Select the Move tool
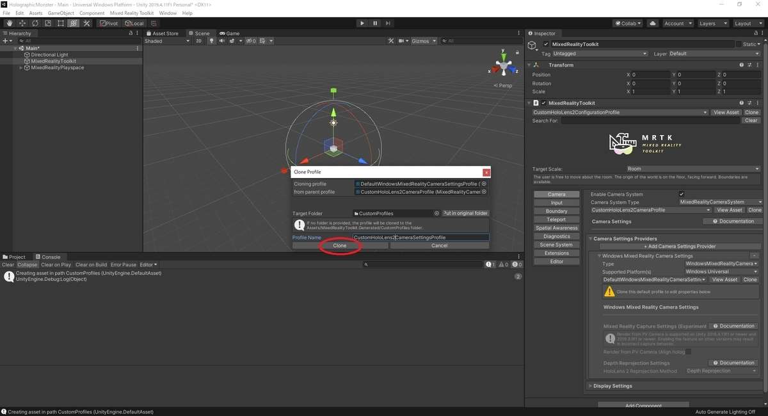 (22, 23)
